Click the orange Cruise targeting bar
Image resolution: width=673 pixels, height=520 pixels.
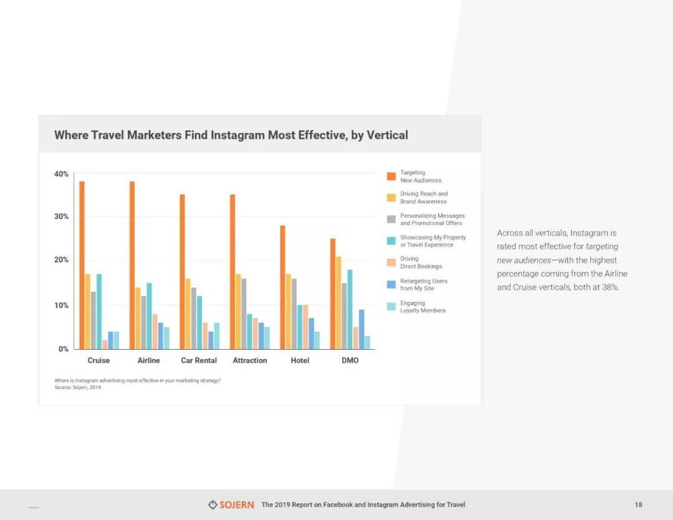click(x=82, y=265)
